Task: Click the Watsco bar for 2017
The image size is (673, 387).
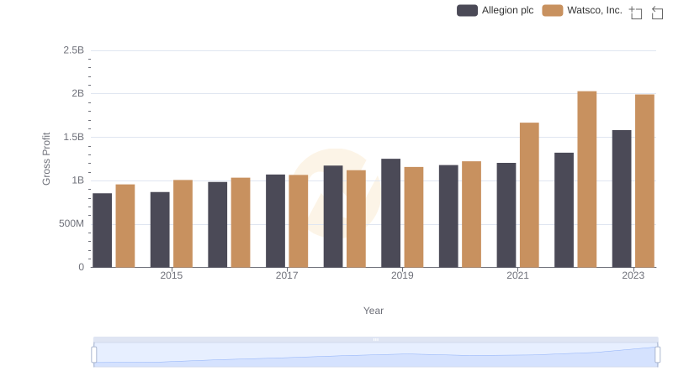Action: coord(299,222)
